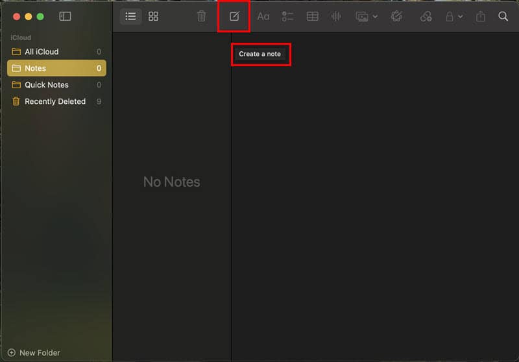Open search with magnifying glass icon
This screenshot has height=362, width=519.
(503, 16)
